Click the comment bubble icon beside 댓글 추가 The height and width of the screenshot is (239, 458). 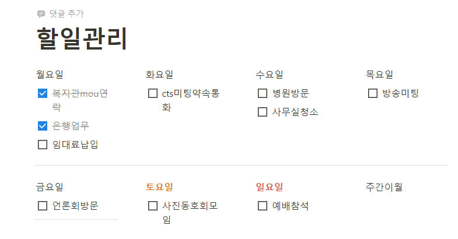tap(41, 14)
